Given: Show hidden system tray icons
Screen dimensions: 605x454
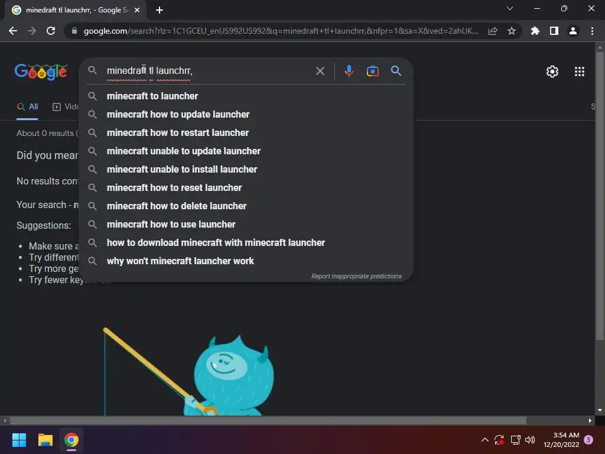Looking at the screenshot, I should tap(484, 440).
